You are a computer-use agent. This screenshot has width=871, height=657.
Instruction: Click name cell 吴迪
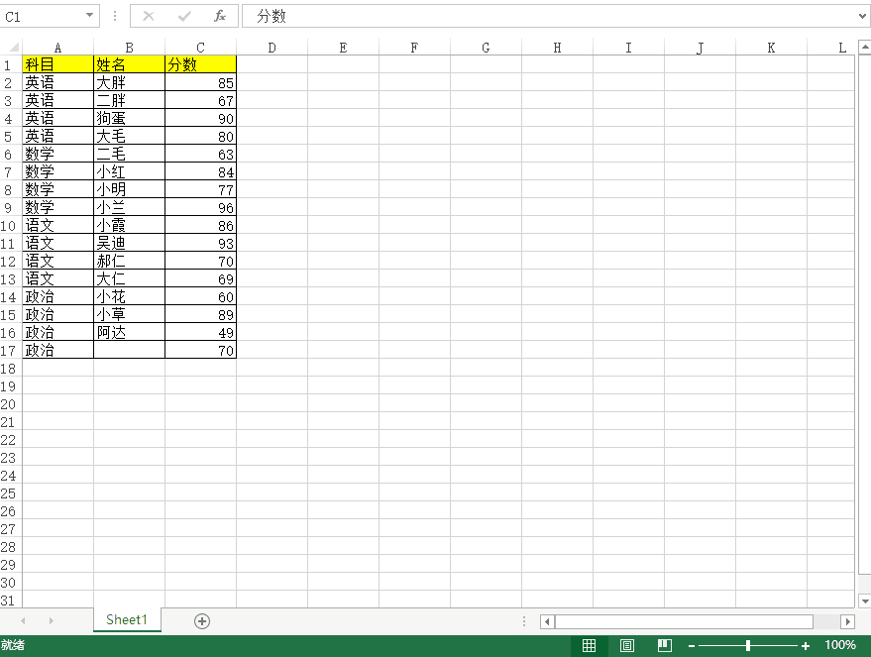(129, 243)
